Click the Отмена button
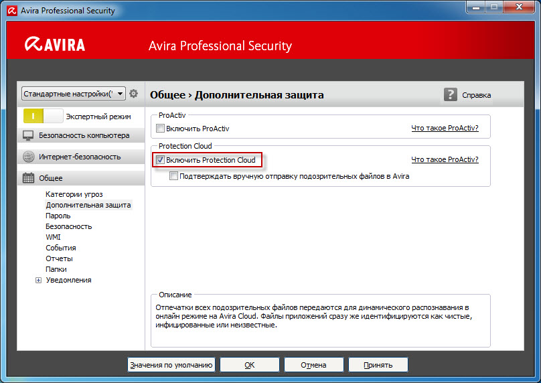Image resolution: width=541 pixels, height=383 pixels. coord(313,365)
